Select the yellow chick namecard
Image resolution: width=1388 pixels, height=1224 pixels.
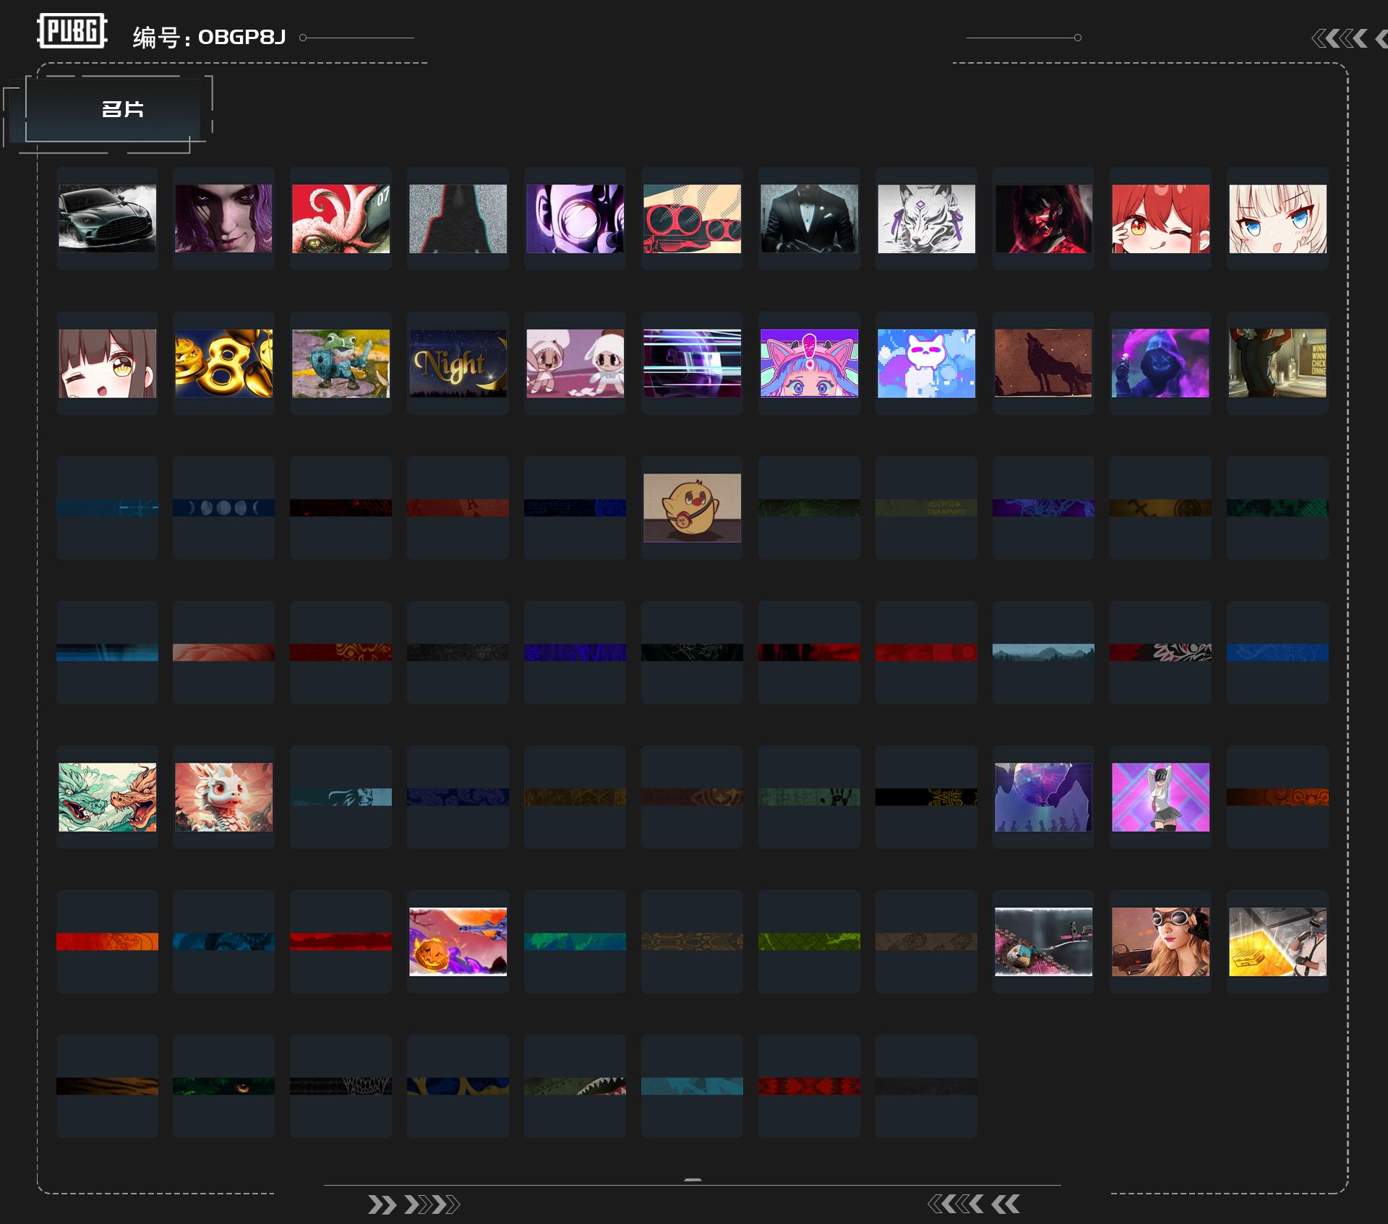click(x=692, y=508)
